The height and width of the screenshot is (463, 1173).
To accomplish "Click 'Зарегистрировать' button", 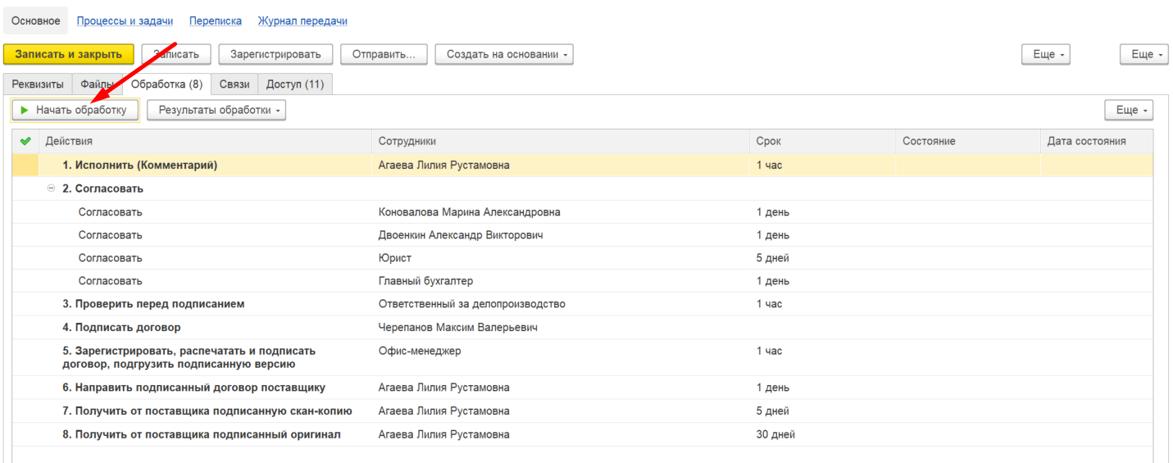I will pos(275,54).
